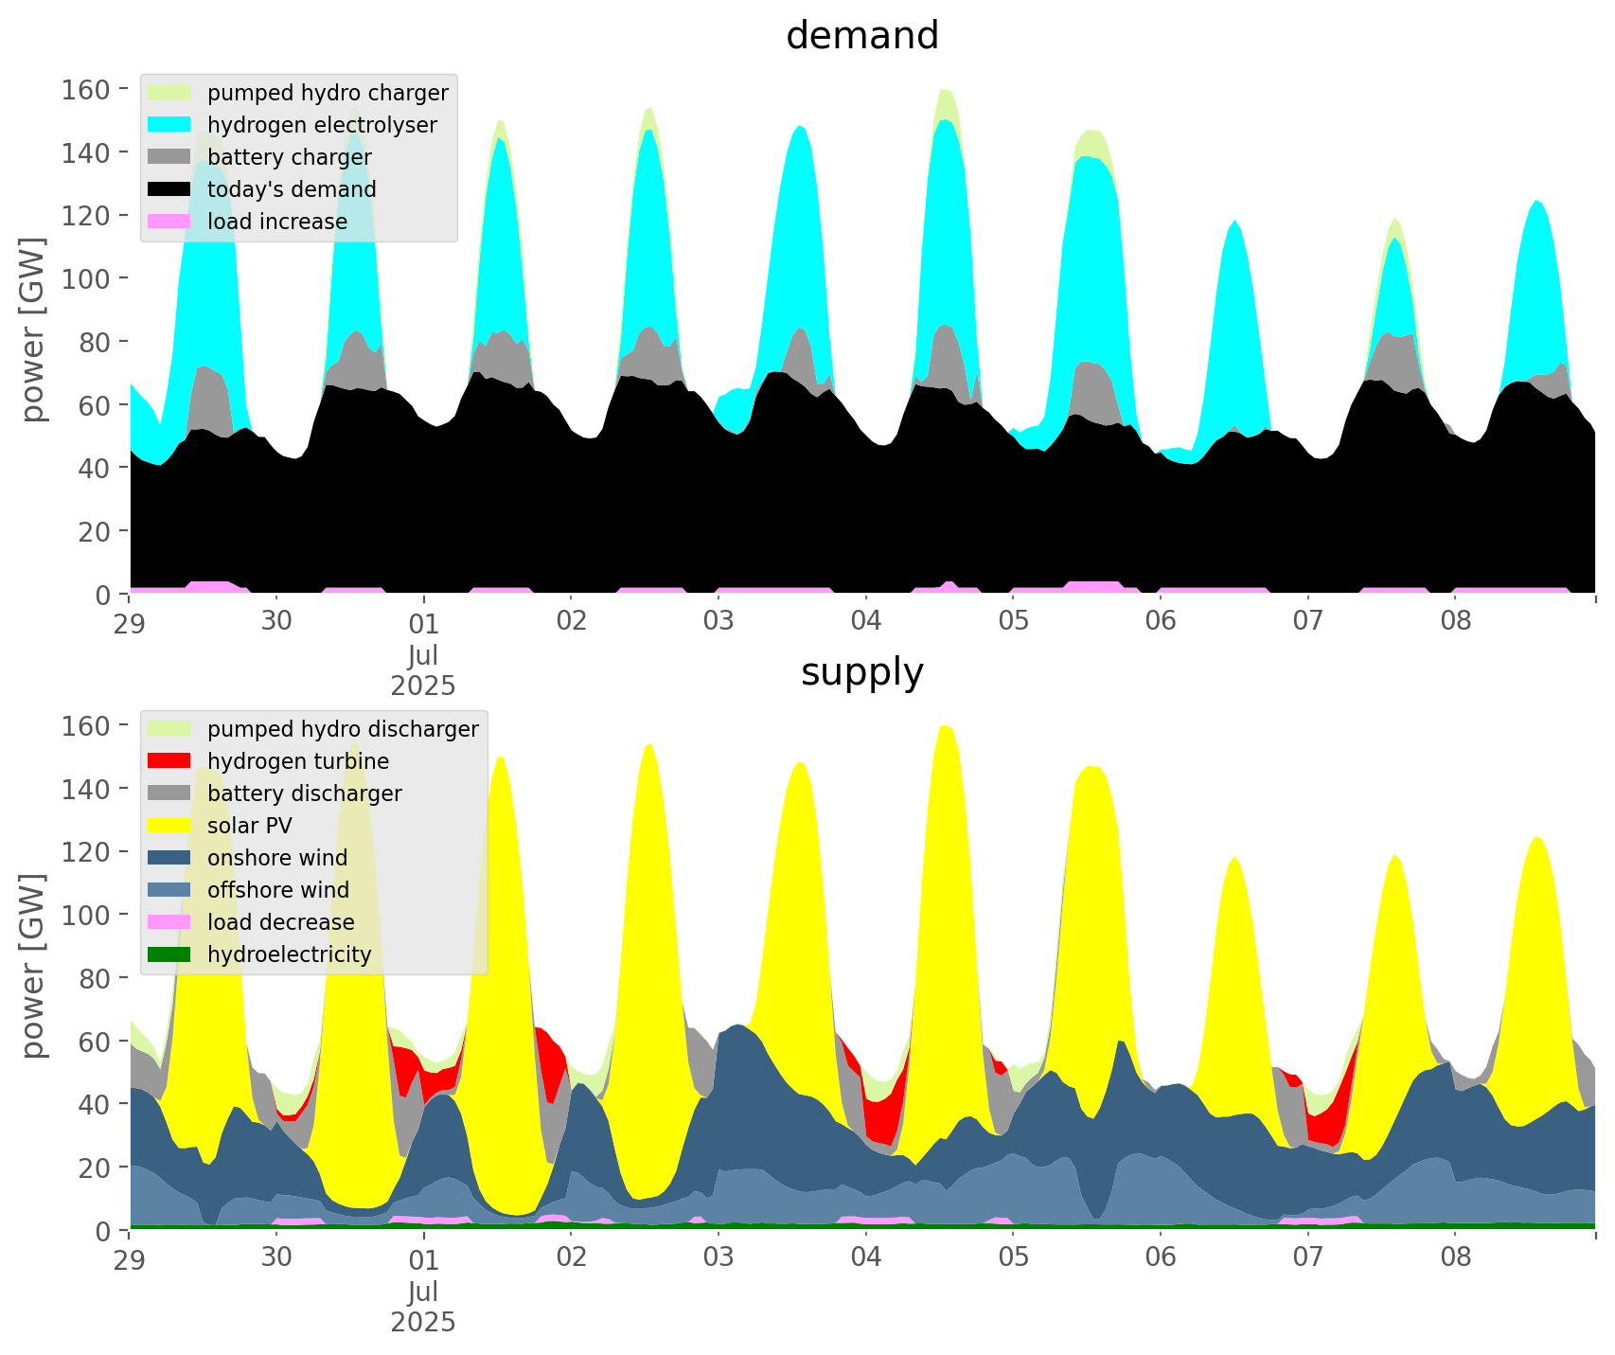Click the black today's demand legend swatch
Screen dimensions: 1615x1355
(x=169, y=189)
